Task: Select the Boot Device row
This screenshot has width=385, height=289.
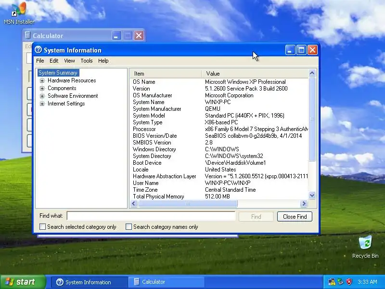Action: [x=219, y=163]
